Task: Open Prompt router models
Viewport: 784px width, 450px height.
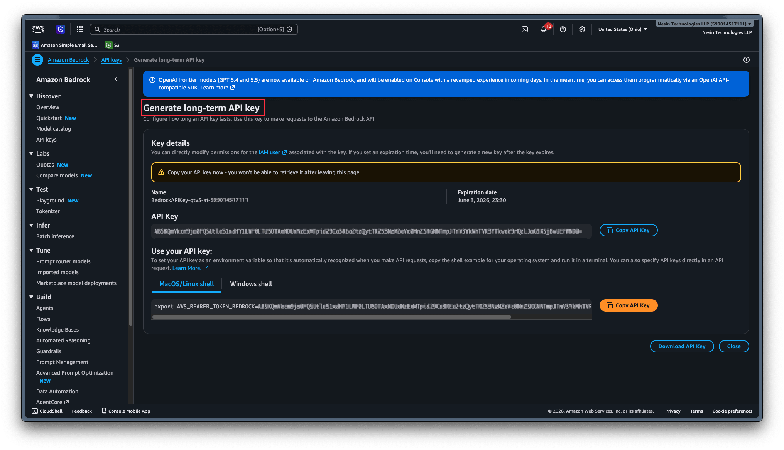Action: 63,261
